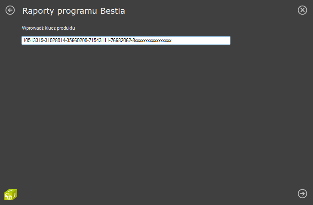Place cursor in the 10513319 key segment
The image size is (313, 205).
coord(33,40)
